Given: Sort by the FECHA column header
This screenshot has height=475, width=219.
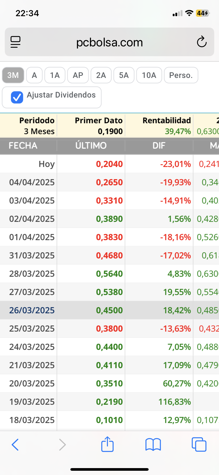Looking at the screenshot, I should click(x=23, y=146).
